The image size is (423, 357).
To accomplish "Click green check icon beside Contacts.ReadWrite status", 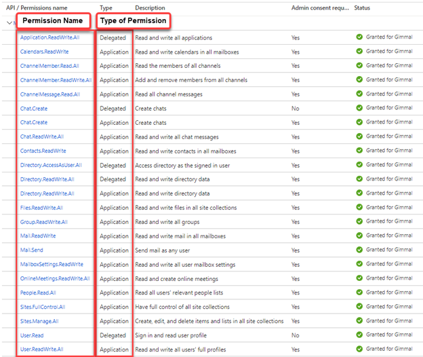I will point(359,151).
